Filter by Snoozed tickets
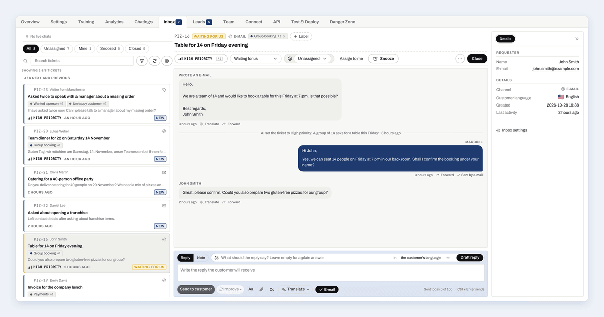Screen dimensions: 604x317 coord(110,49)
